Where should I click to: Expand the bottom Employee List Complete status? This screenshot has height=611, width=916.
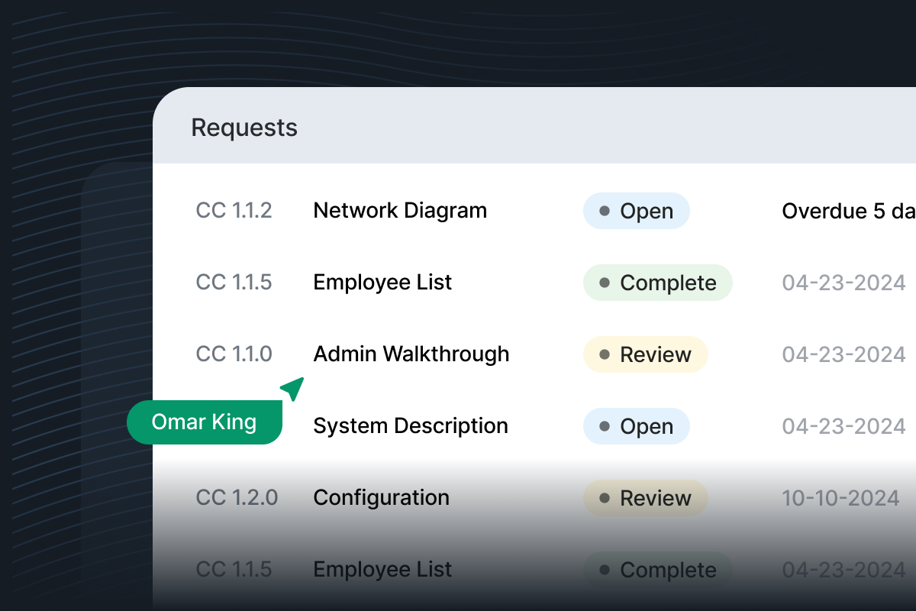[x=657, y=569]
